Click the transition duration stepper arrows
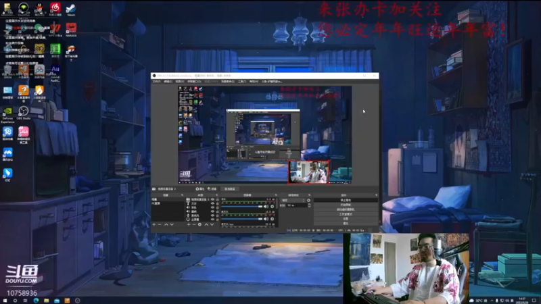This screenshot has height=304, width=541. 310,205
